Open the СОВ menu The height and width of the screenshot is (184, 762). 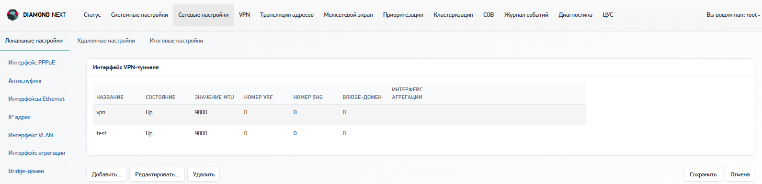(489, 15)
